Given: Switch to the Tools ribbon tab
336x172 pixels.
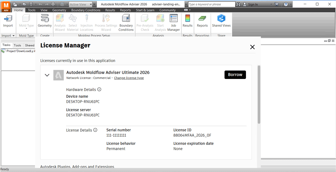Looking at the screenshot, I should (x=32, y=10).
